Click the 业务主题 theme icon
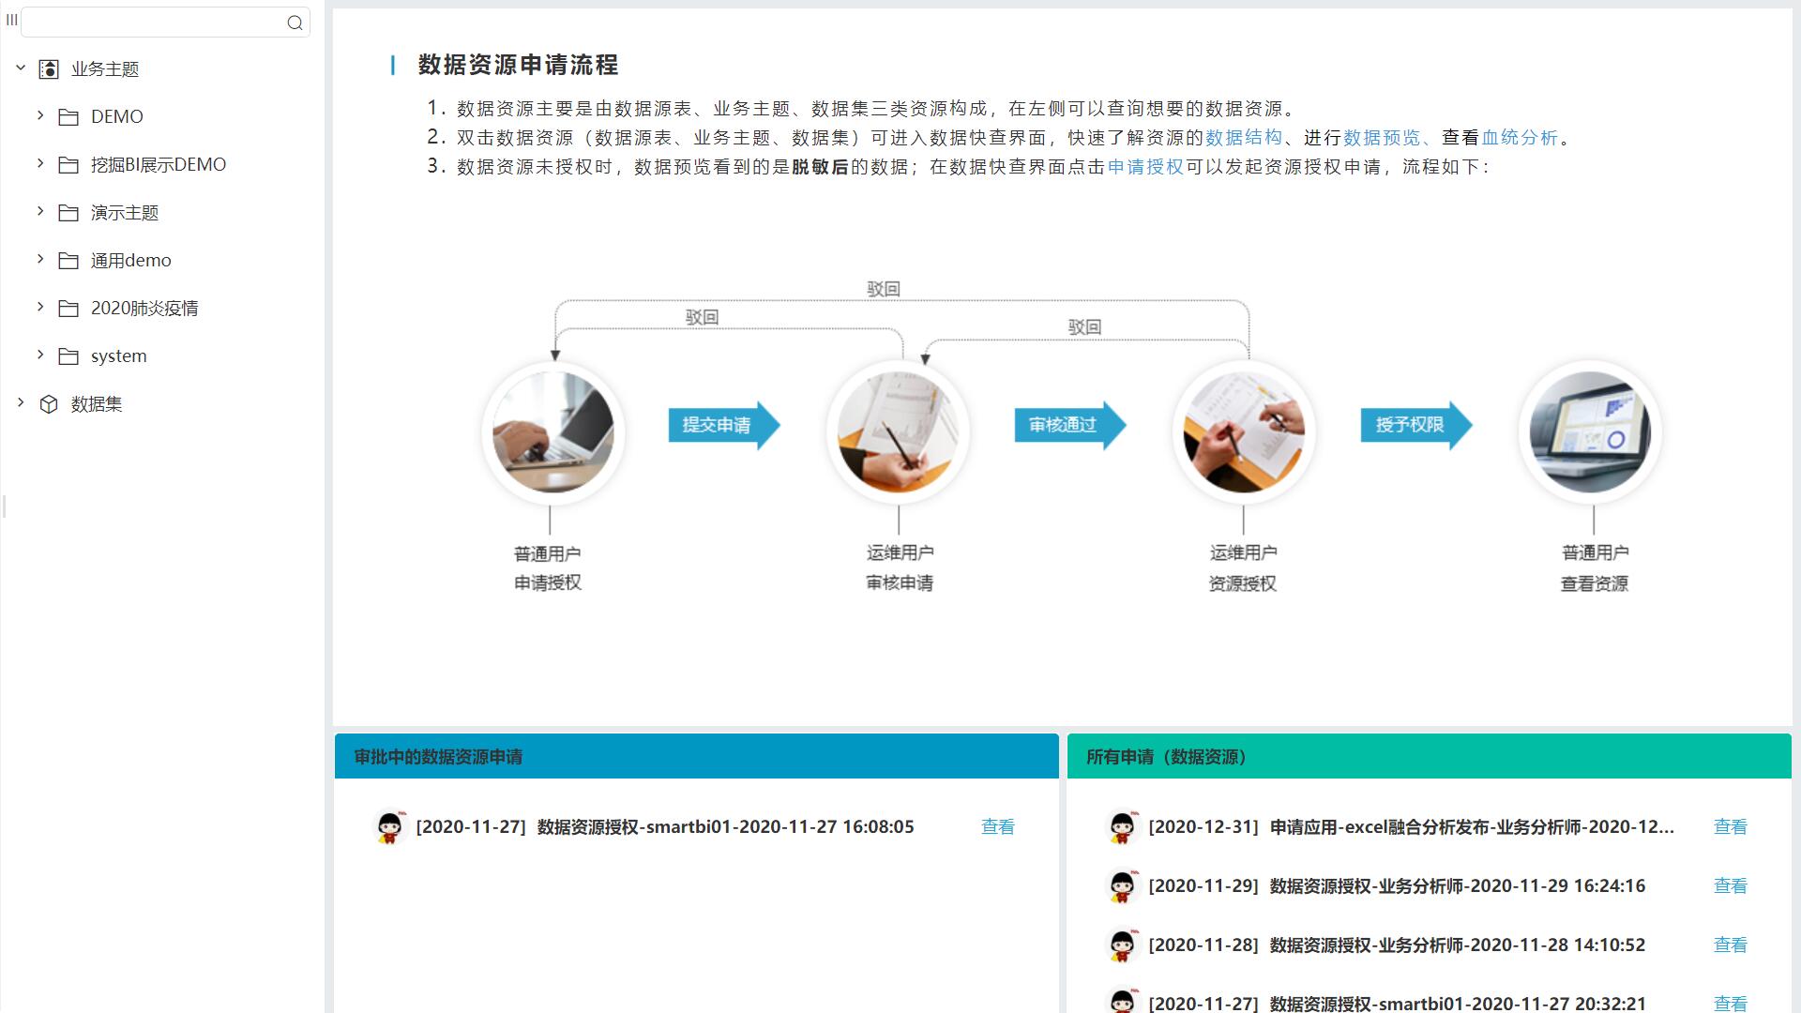 49,69
